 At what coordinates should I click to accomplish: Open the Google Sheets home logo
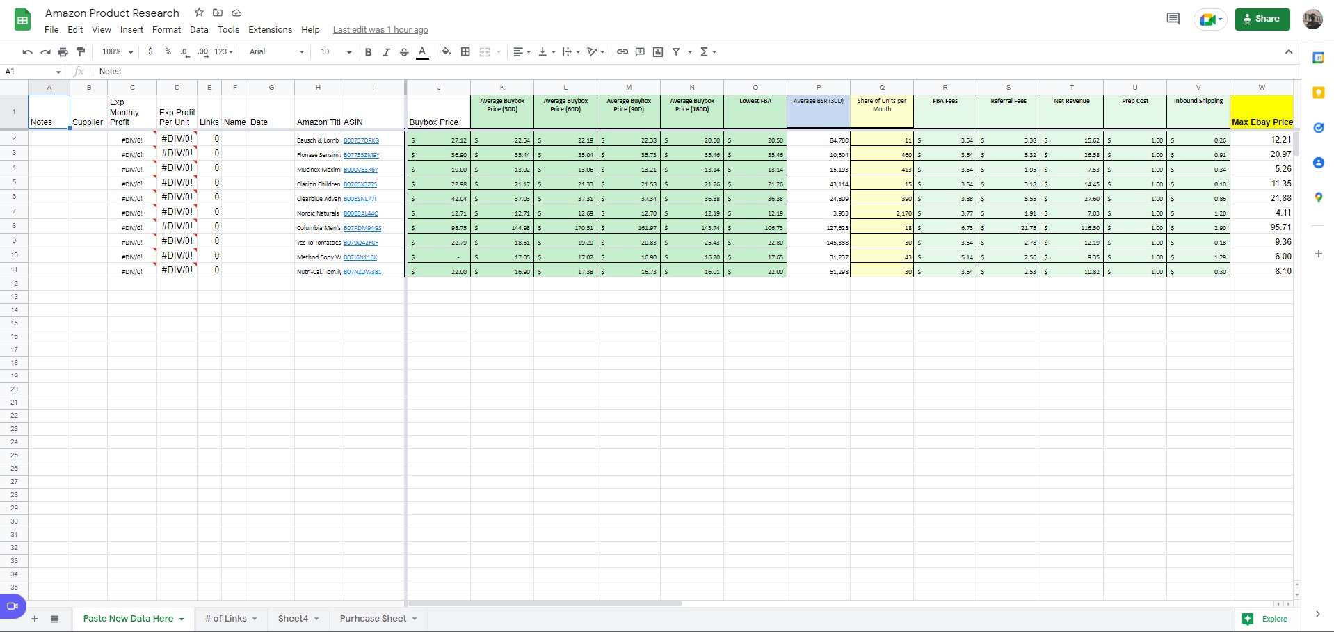(23, 19)
